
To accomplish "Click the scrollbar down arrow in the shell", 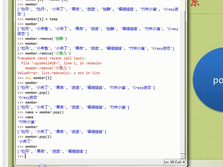I will (183, 156).
